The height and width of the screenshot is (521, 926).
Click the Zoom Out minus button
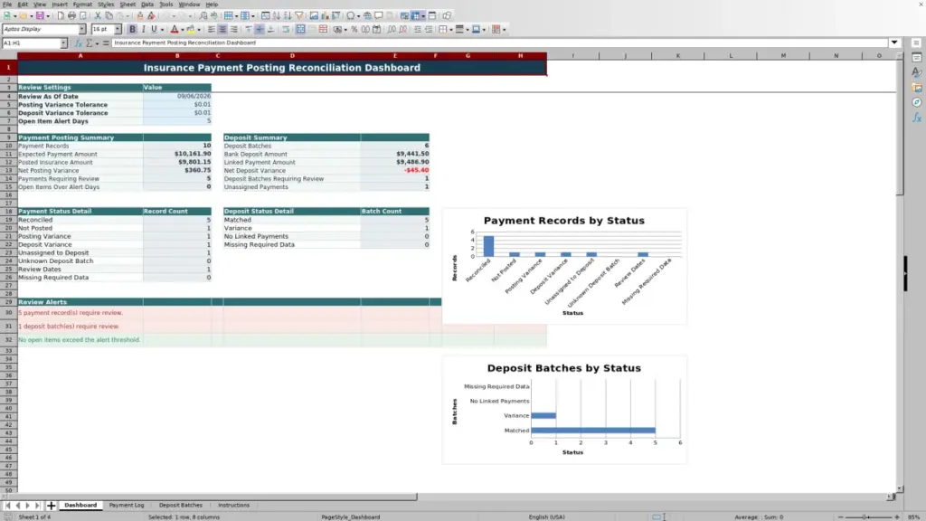[x=841, y=516]
